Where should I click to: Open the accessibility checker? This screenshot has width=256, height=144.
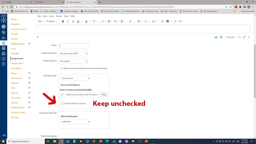click(x=221, y=37)
